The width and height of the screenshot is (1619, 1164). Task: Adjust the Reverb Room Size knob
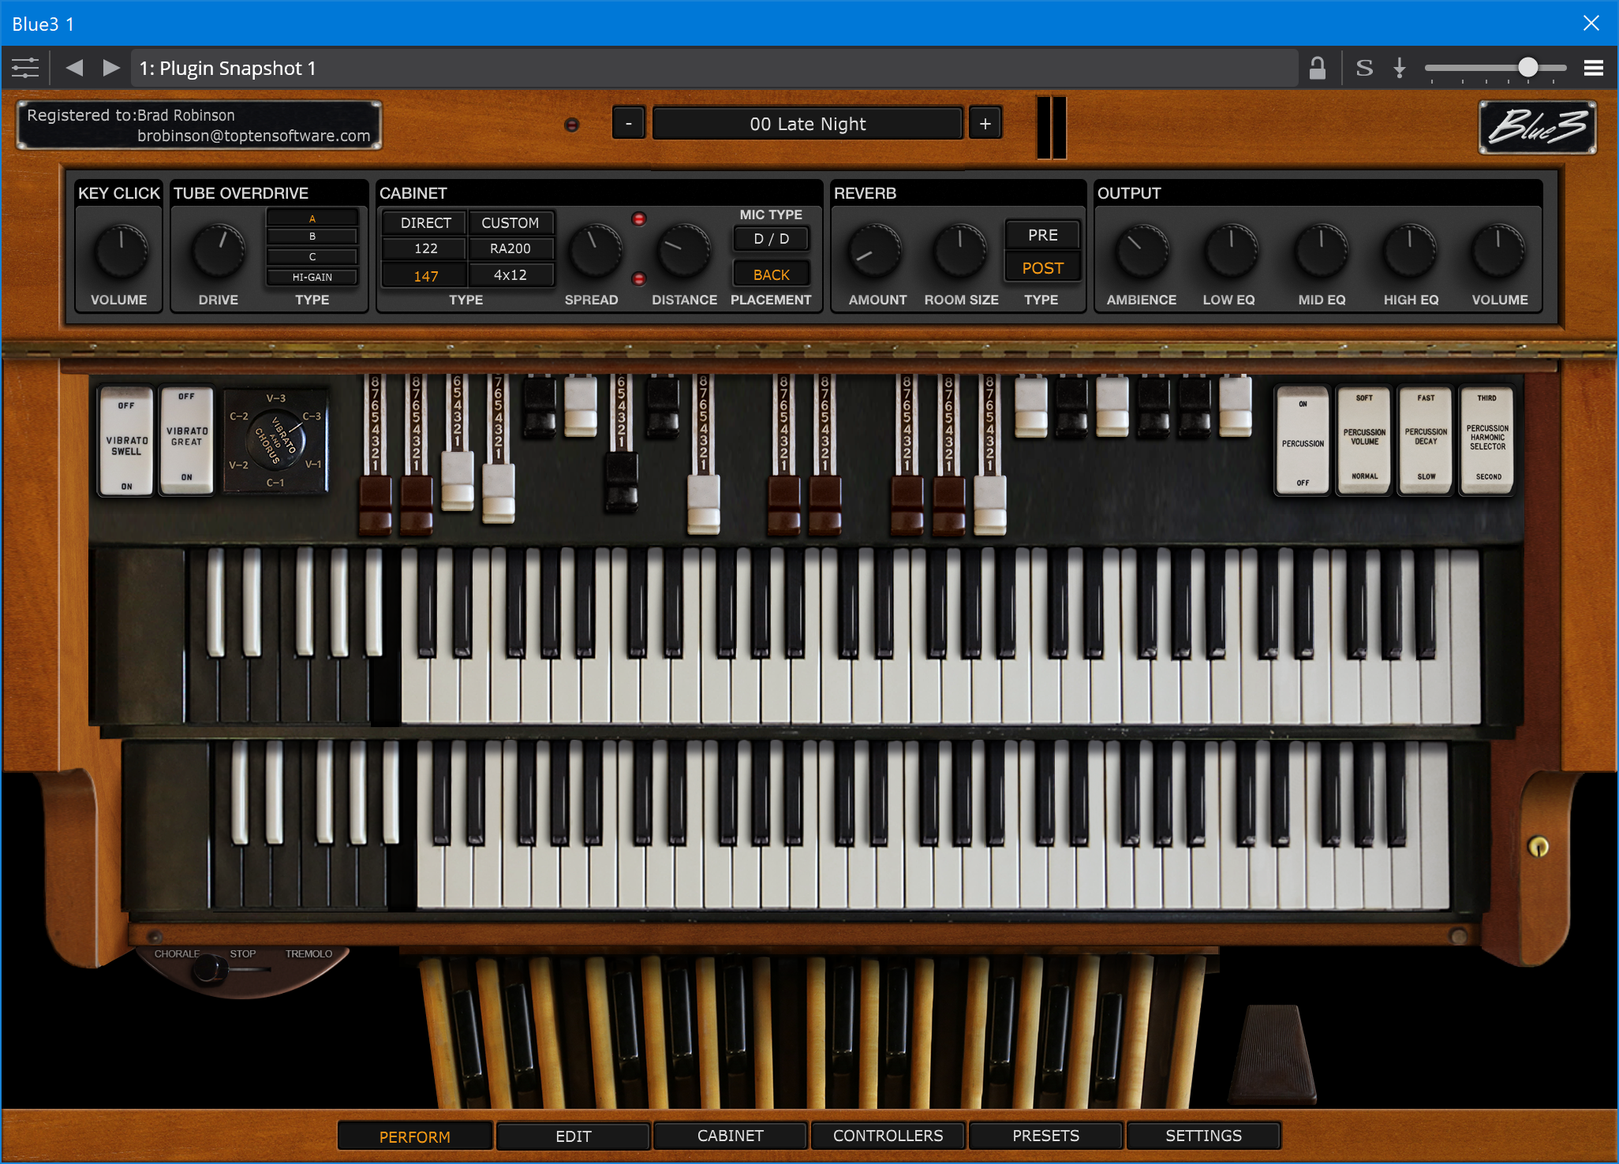(x=959, y=252)
